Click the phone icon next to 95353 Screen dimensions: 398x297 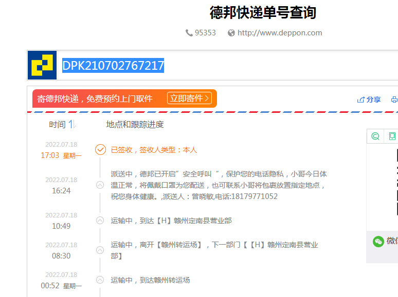coord(189,33)
